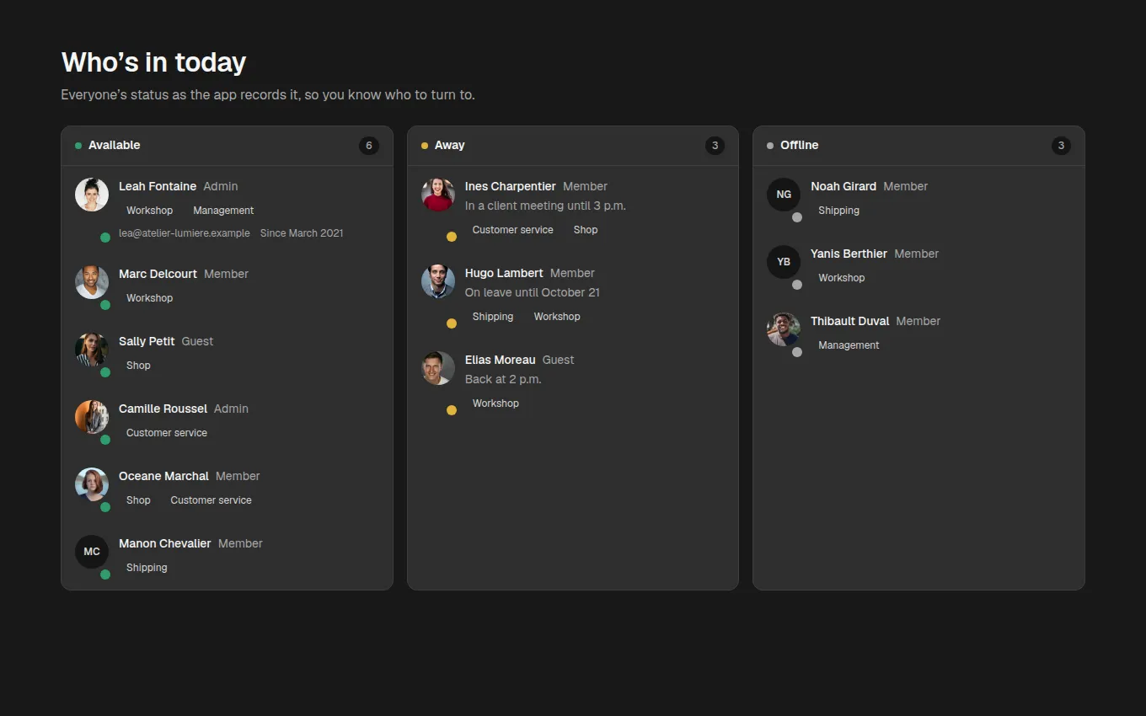Viewport: 1146px width, 716px height.
Task: Click the Shipping tag under Hugo Lambert
Action: tap(493, 317)
